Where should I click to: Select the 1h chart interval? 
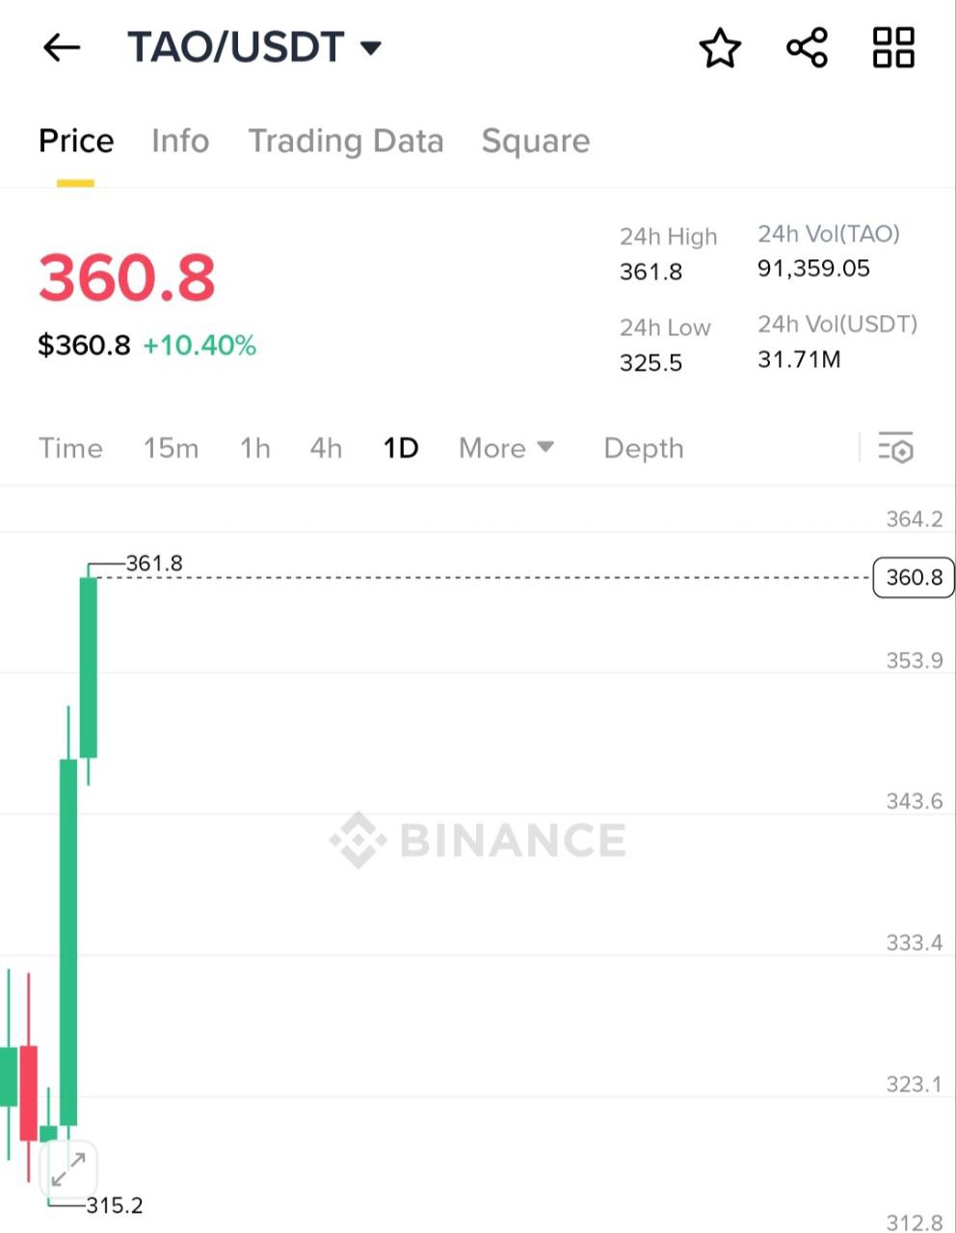pyautogui.click(x=254, y=448)
